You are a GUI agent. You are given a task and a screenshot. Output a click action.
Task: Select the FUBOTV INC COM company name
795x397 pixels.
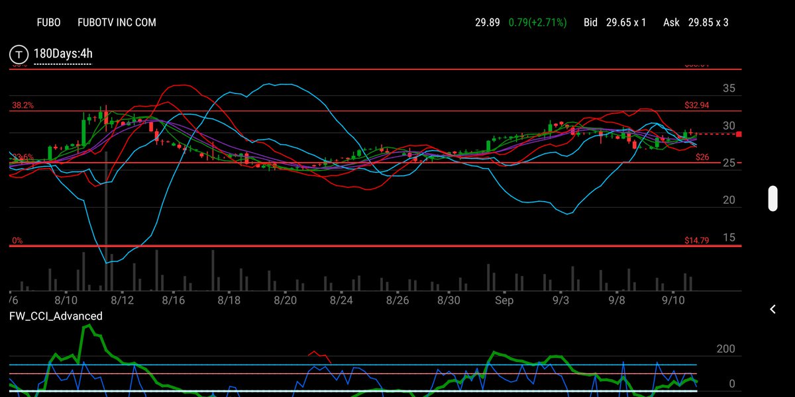[x=117, y=22]
